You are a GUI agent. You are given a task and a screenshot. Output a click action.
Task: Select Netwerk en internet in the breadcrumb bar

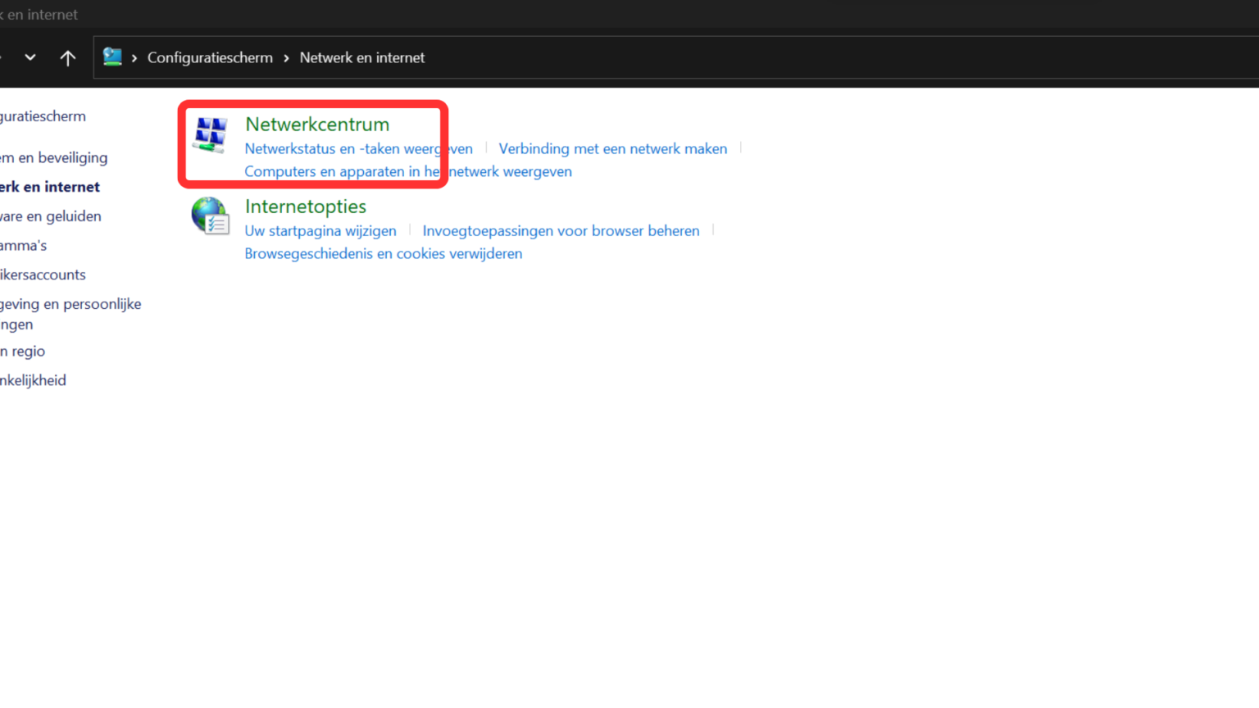coord(361,57)
